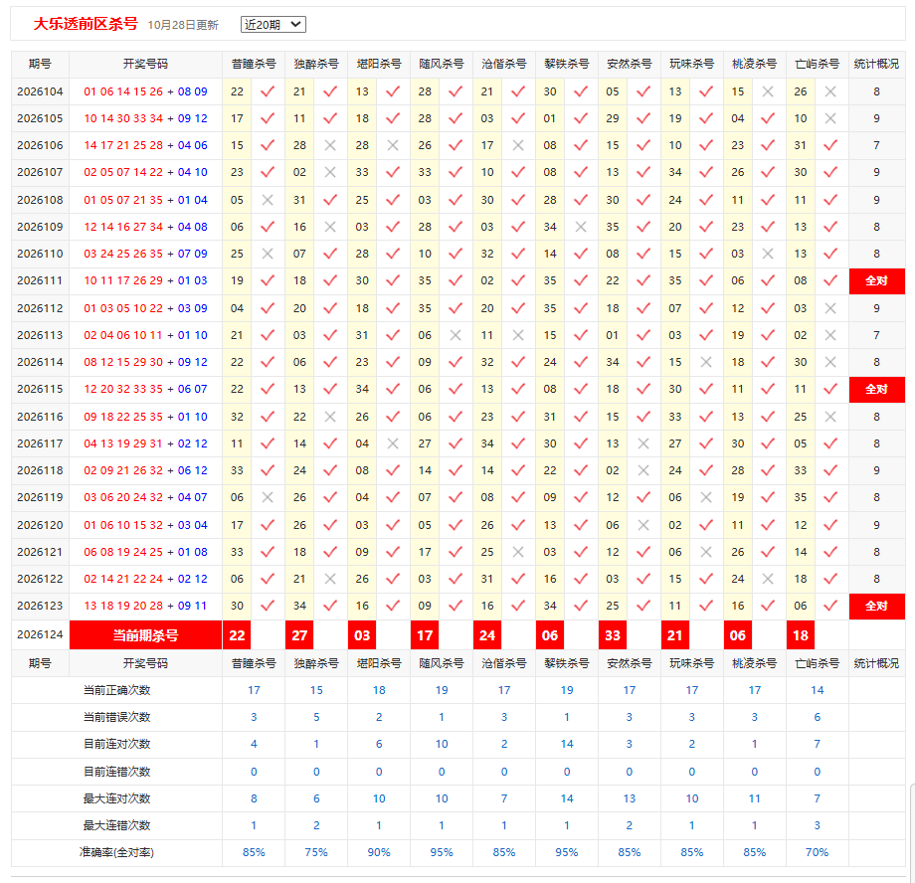Click the gray X for 黎轶杀号 in row 2026109
The width and height of the screenshot is (915, 883).
(581, 227)
